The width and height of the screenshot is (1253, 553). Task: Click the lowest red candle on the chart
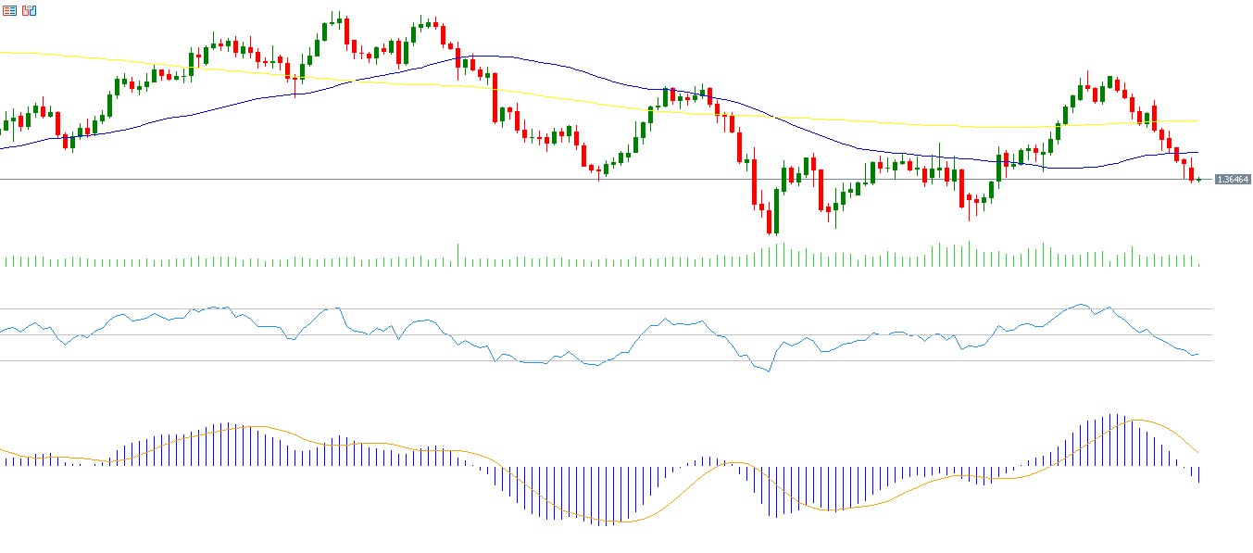(768, 220)
